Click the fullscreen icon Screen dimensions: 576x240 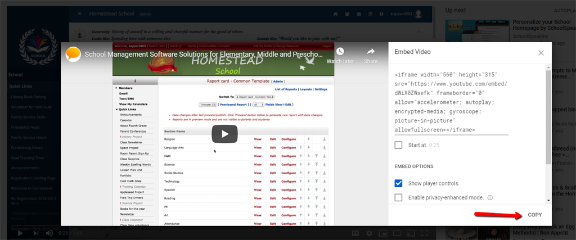424,233
